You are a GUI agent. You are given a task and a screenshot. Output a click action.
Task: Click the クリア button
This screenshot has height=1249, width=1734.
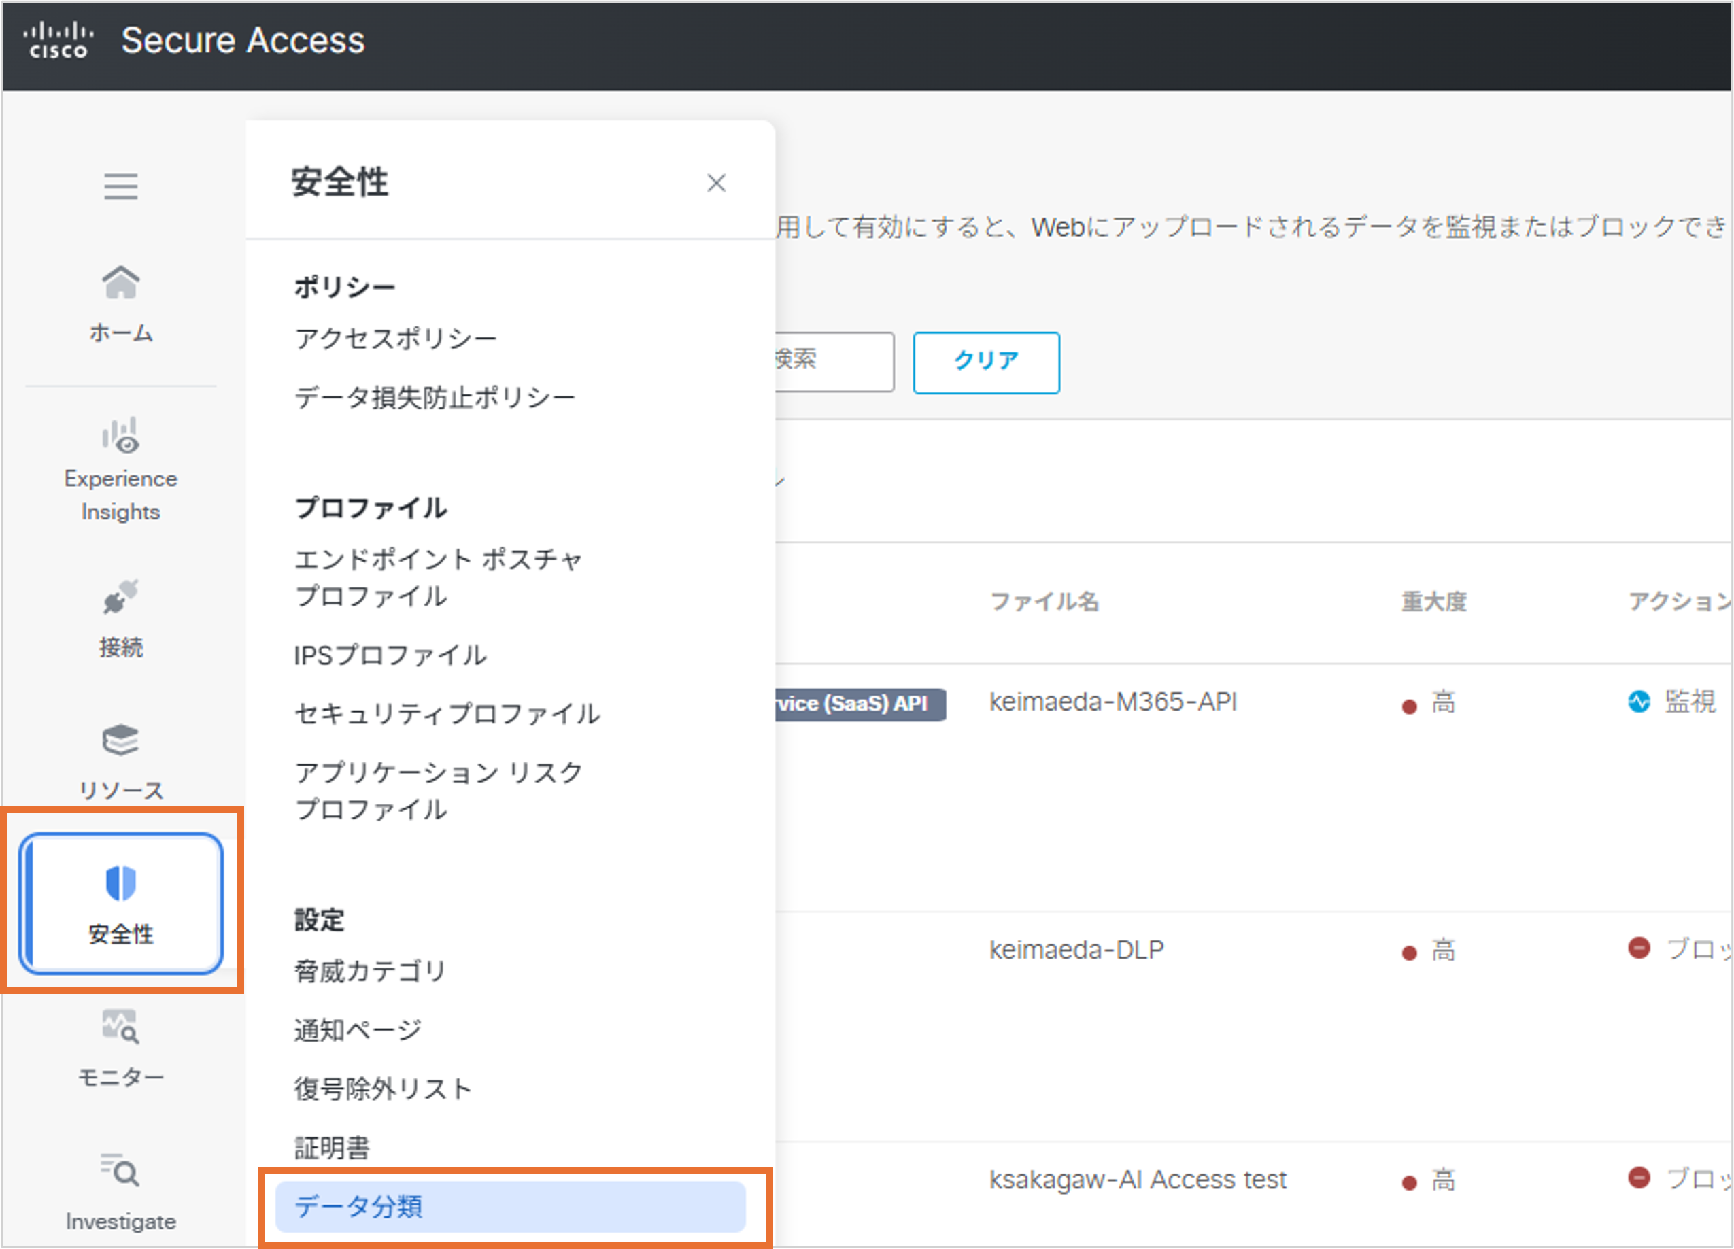tap(986, 362)
